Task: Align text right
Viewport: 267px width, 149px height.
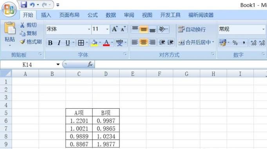Action: [x=152, y=42]
